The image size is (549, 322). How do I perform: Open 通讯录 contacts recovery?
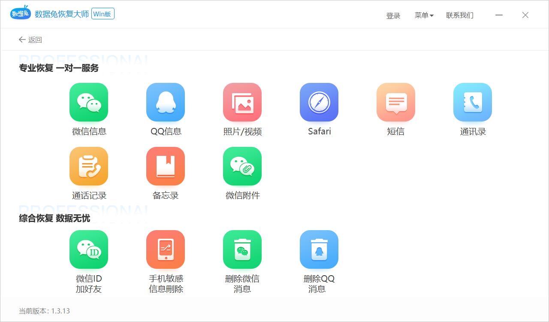coord(472,102)
